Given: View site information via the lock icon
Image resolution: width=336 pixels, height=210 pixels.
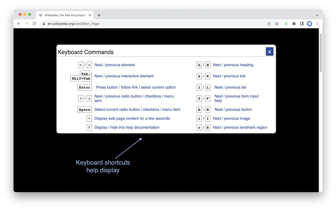Looking at the screenshot, I should click(x=44, y=24).
